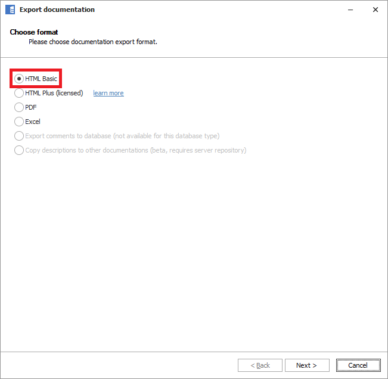Close the dialog with the X icon
Viewport: 388px width, 379px height.
(375, 10)
